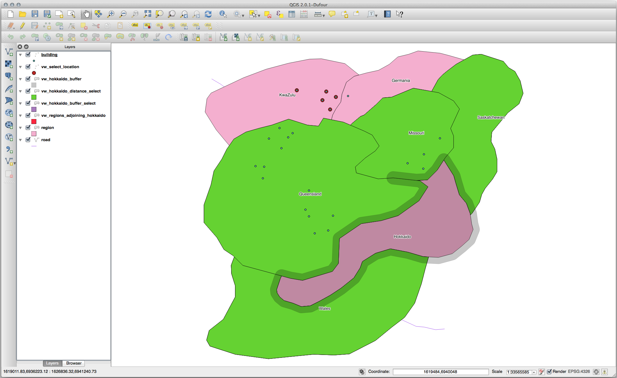Disable the Render checkbox in status bar
Viewport: 617px width, 378px height.
[x=549, y=372]
